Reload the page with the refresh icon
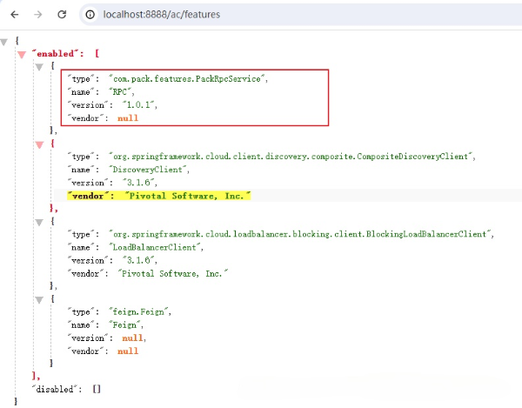 click(x=62, y=14)
